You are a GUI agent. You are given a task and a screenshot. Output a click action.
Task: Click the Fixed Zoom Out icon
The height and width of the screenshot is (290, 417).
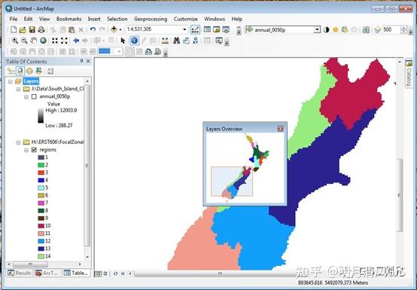click(64, 41)
